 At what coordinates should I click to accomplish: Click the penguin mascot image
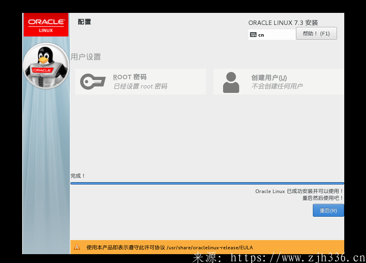point(45,65)
